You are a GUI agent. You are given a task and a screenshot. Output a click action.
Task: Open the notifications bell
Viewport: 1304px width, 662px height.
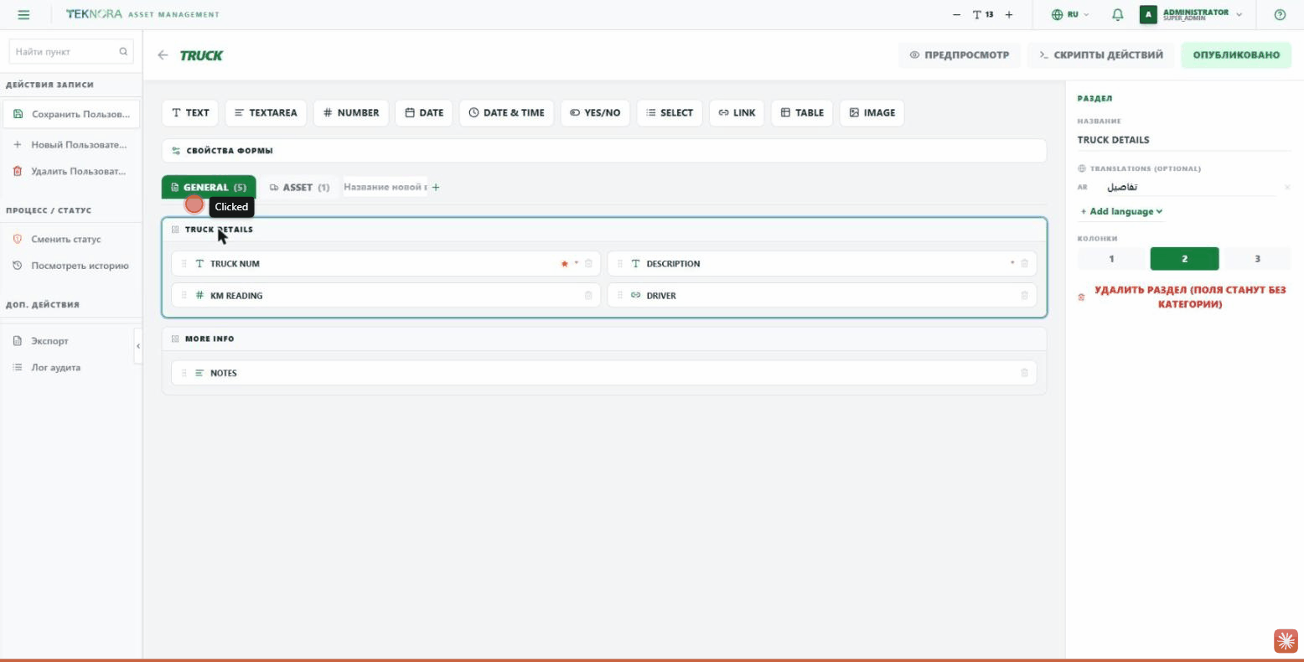coord(1117,14)
